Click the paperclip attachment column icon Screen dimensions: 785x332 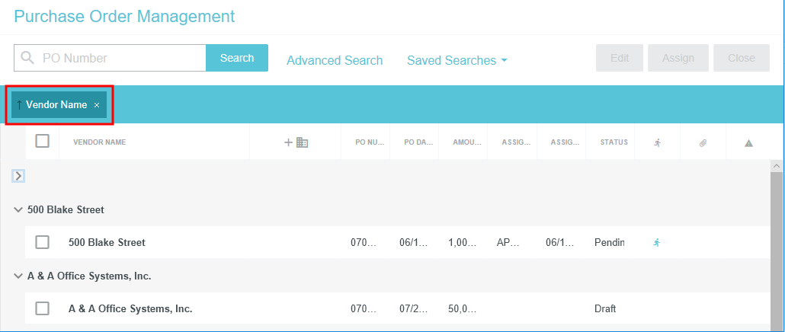pyautogui.click(x=703, y=142)
